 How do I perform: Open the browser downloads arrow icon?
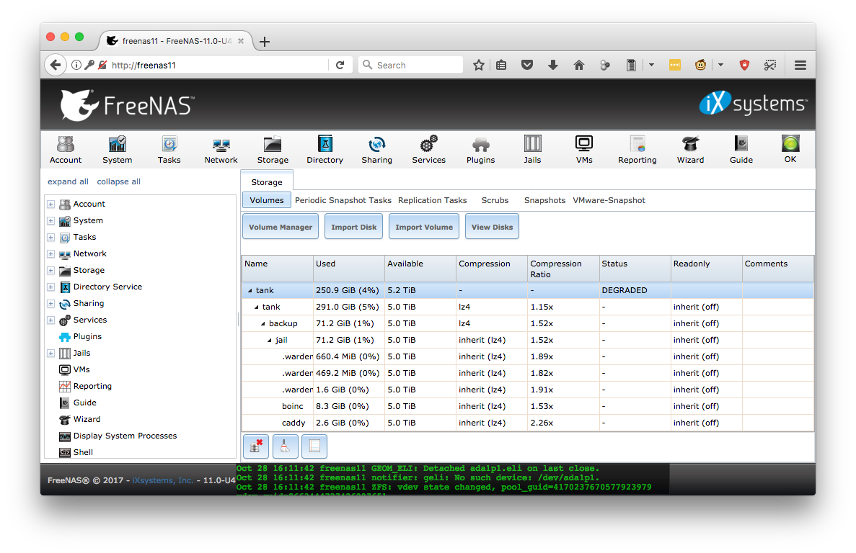553,65
